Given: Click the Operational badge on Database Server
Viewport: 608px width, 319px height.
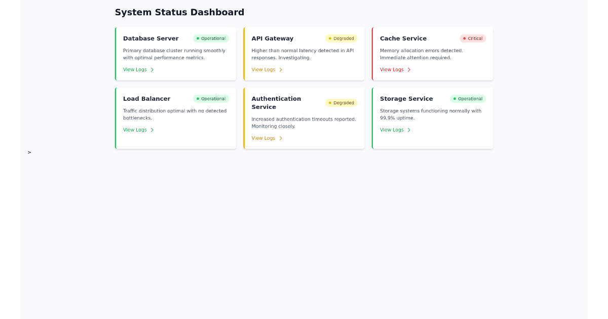Looking at the screenshot, I should coord(211,38).
